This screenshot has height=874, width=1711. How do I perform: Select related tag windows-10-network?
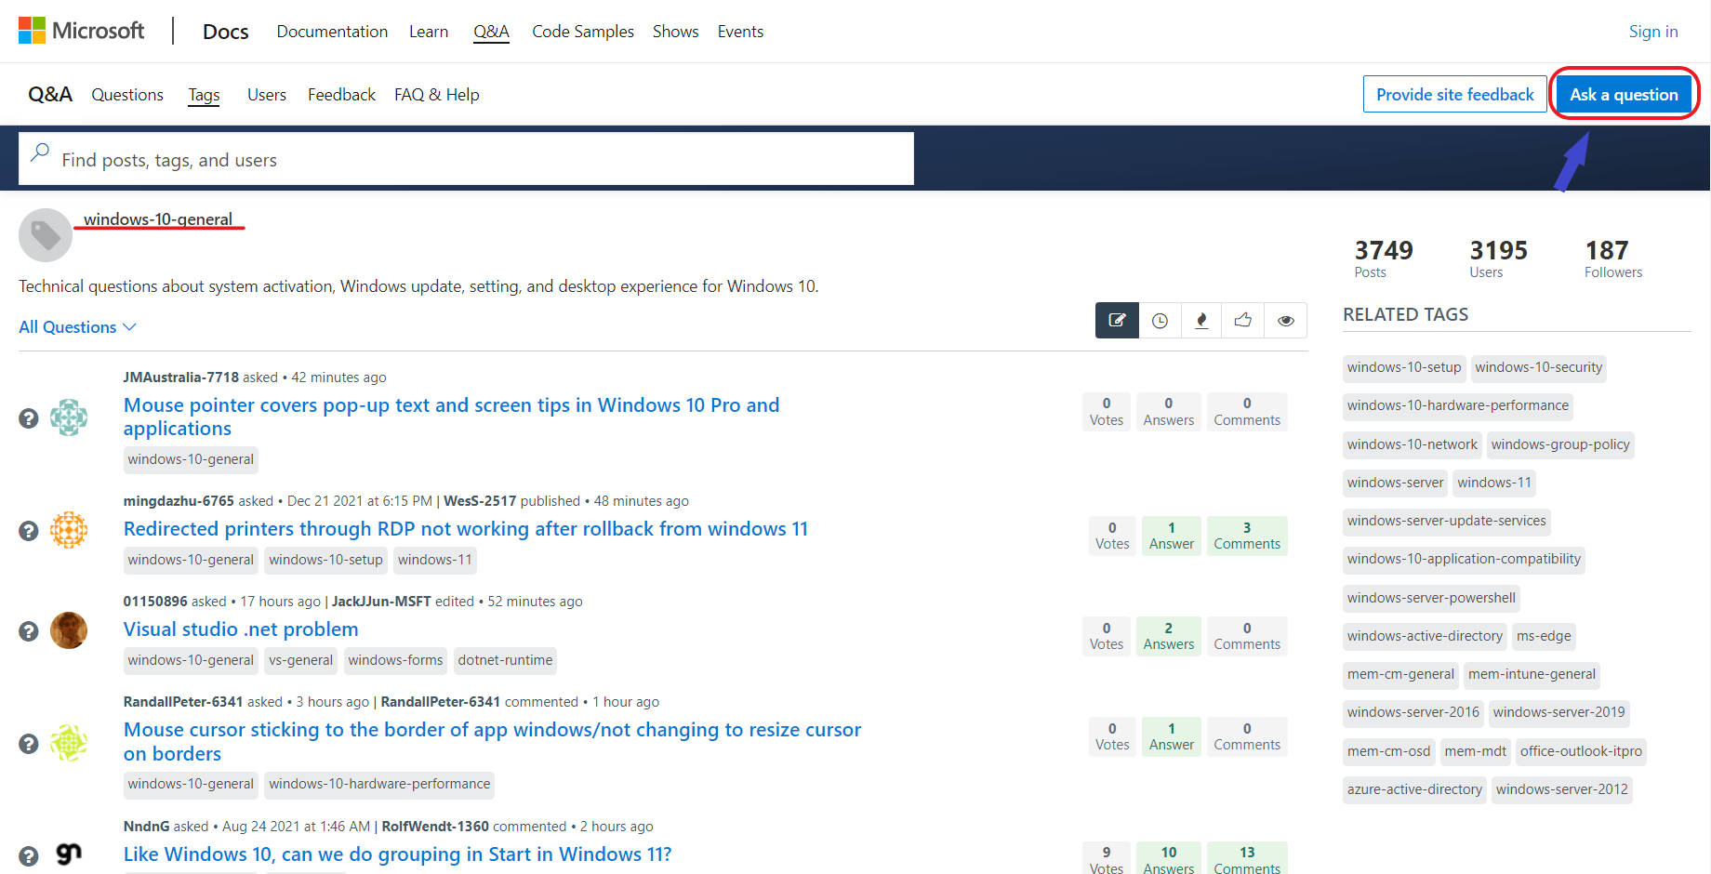[1412, 444]
